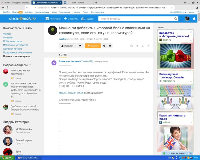Select Прочее компьютерное category

click(x=16, y=56)
